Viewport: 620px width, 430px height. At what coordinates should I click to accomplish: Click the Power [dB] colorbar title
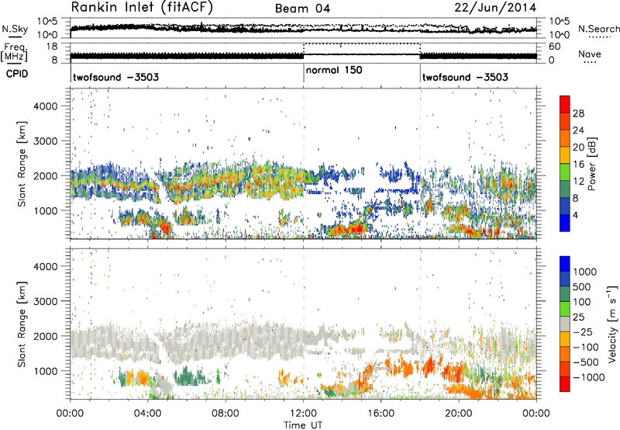(x=591, y=164)
